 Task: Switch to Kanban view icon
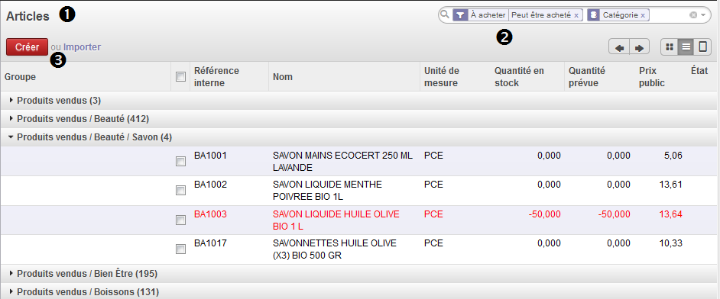[x=670, y=47]
